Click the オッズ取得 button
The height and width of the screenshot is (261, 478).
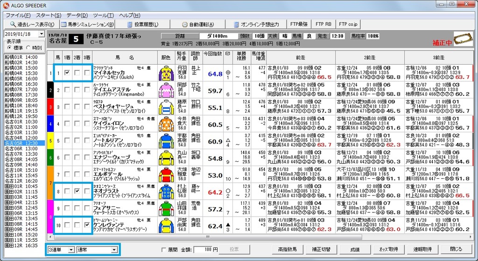[x=389, y=249]
